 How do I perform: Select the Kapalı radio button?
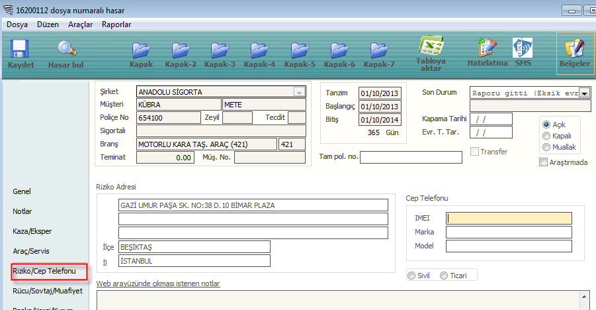click(x=546, y=136)
